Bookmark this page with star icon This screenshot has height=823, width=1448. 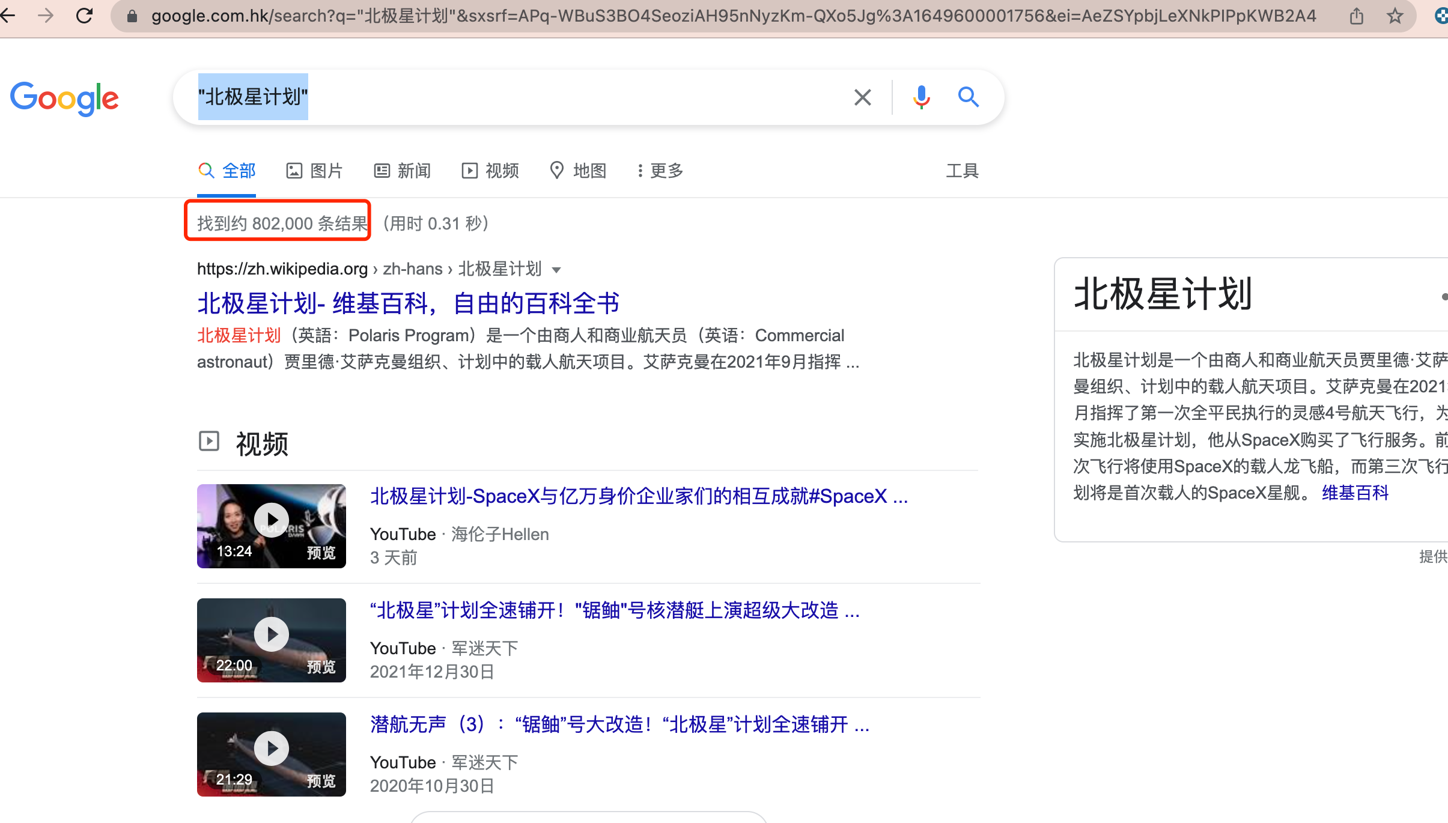tap(1395, 16)
